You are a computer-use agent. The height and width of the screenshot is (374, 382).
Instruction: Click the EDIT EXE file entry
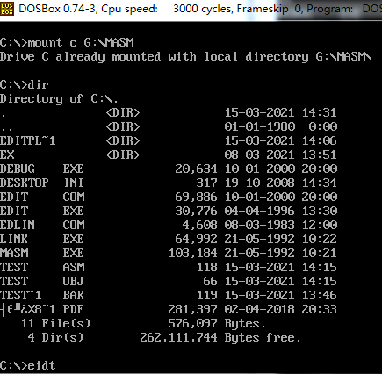tap(169, 211)
